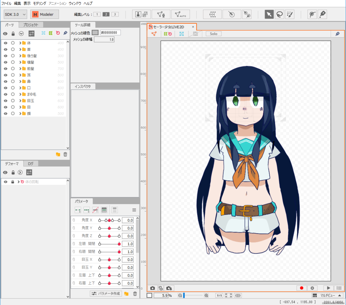Click zoom in magnifier icon

206,296
